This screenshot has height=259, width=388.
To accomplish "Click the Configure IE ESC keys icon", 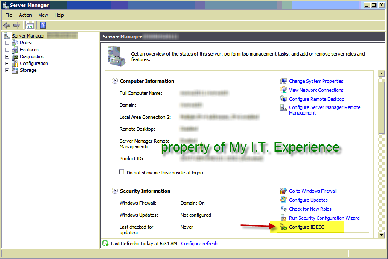I will [283, 227].
